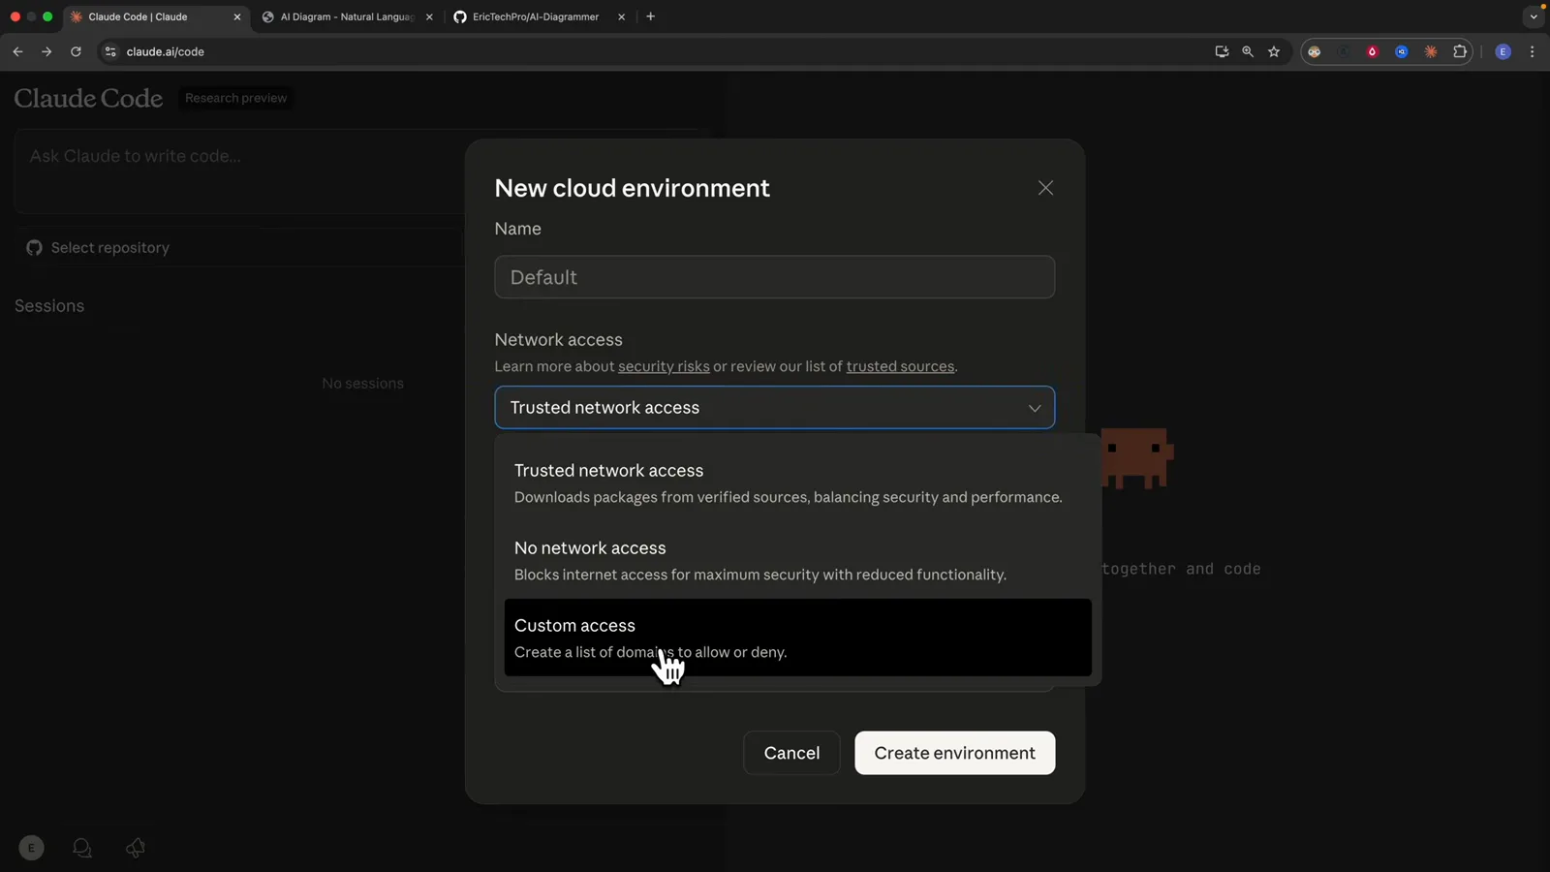This screenshot has height=872, width=1550.
Task: Close the EricTechPro/AI-Diagrammer tab
Action: [x=621, y=16]
